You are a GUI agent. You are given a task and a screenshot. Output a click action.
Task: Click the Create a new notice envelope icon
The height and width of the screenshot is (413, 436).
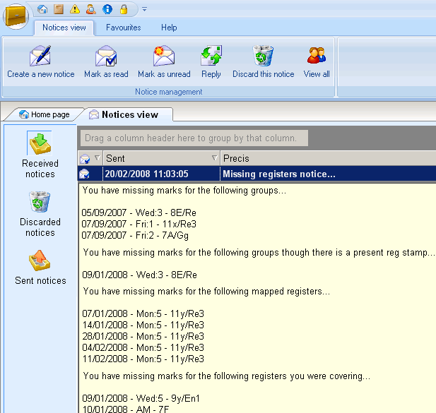point(40,56)
